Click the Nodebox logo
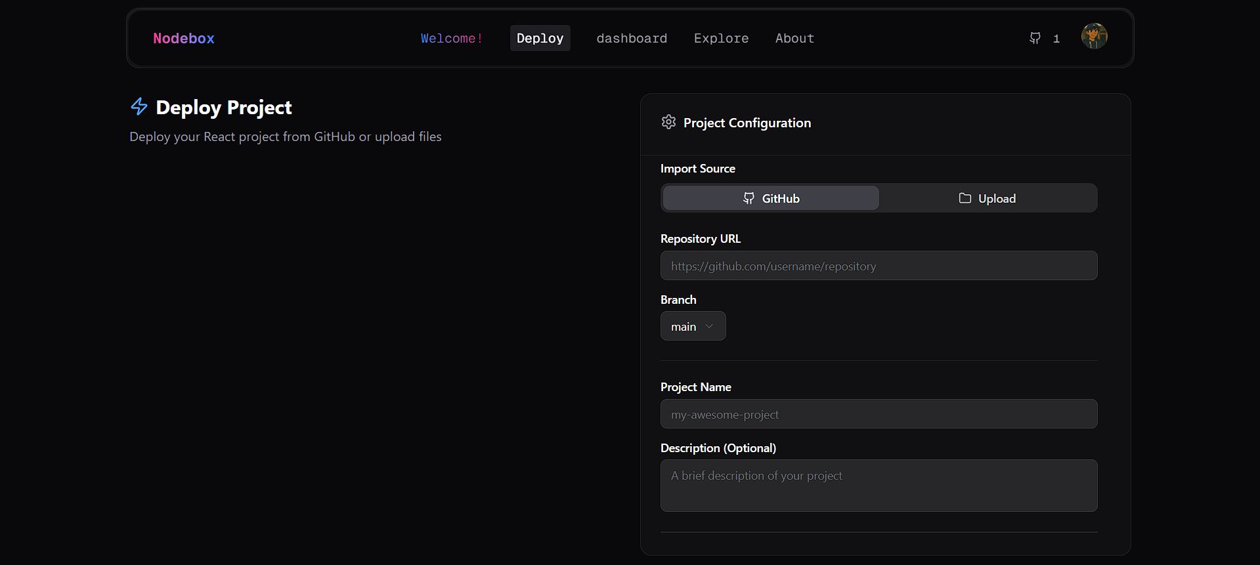This screenshot has width=1260, height=565. pos(184,38)
